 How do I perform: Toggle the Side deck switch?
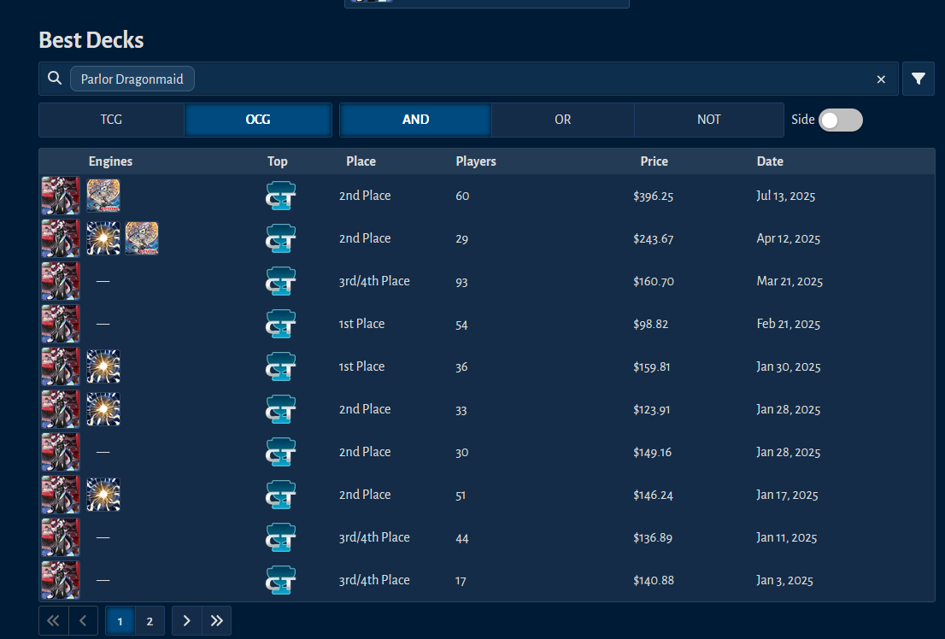(x=841, y=120)
